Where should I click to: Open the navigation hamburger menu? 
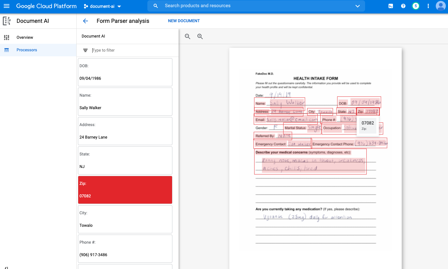pos(7,6)
